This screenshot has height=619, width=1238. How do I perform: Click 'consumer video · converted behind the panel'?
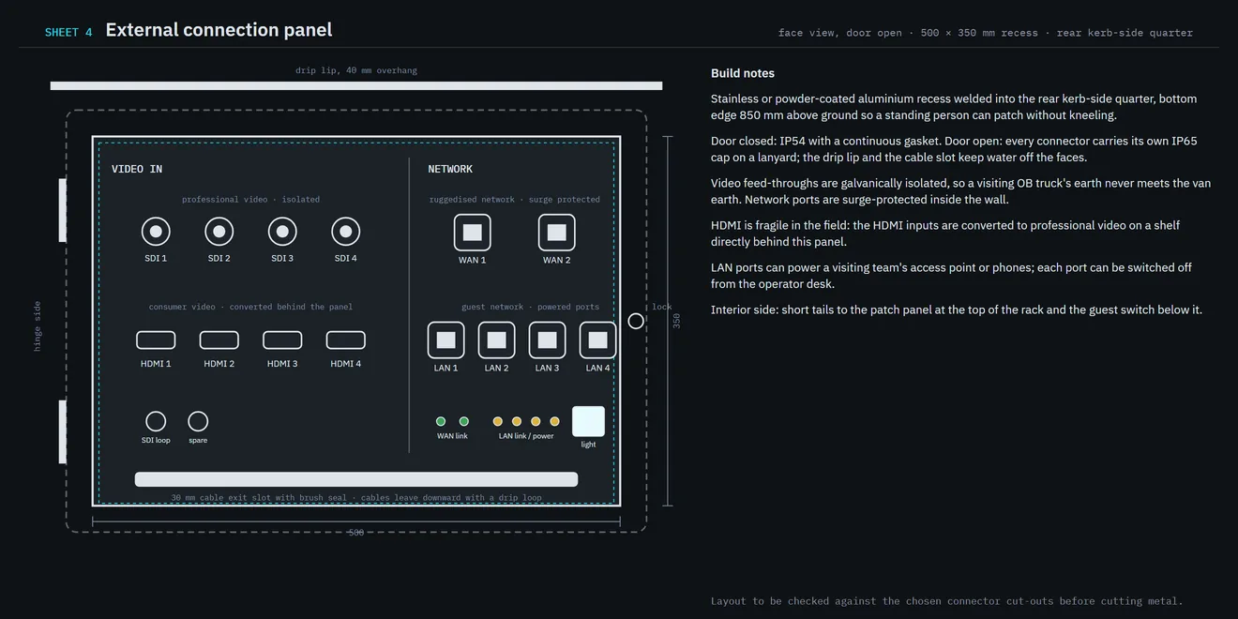251,307
